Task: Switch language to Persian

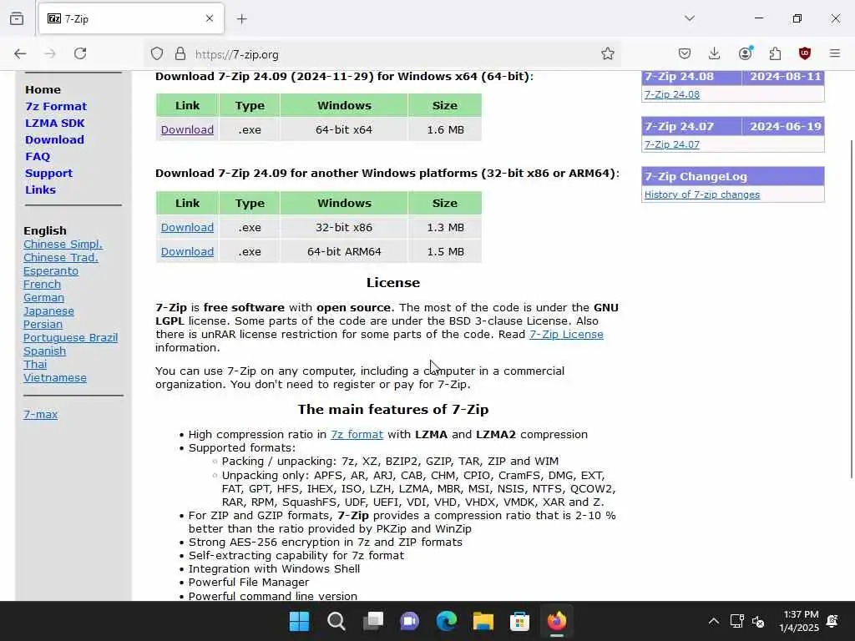Action: (x=43, y=325)
